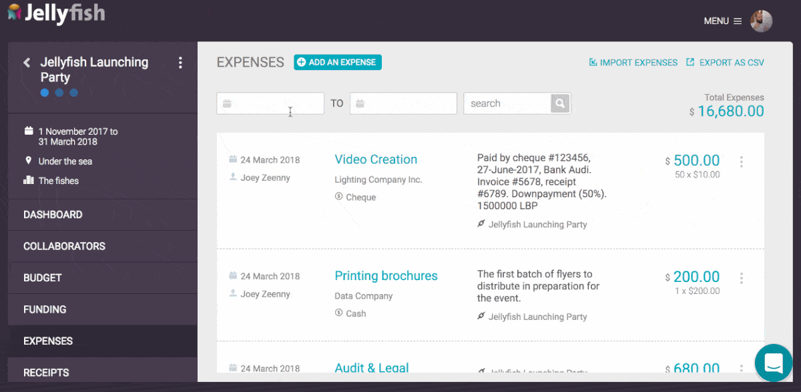Click Joey Zeenny on Printing brochures row
The height and width of the screenshot is (392, 801).
coord(265,294)
